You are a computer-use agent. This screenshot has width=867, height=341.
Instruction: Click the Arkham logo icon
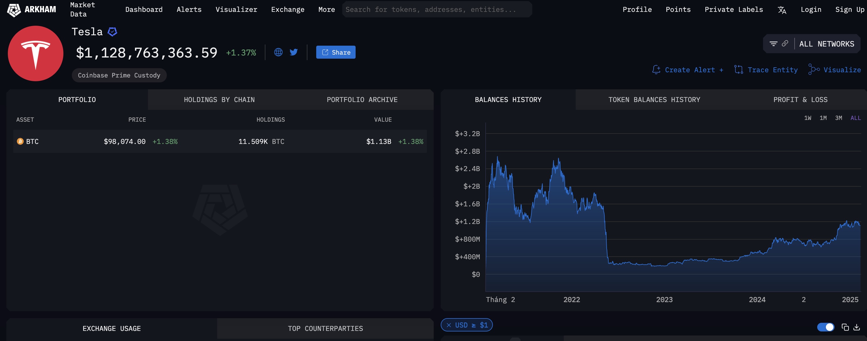[x=14, y=10]
